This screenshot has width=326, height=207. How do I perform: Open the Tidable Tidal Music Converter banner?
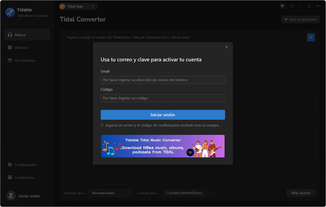[163, 146]
